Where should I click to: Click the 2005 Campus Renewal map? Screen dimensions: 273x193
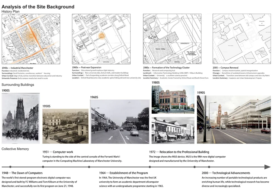[242, 39]
